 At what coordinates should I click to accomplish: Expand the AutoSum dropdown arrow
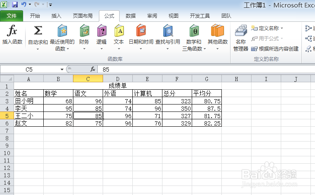tap(38, 49)
